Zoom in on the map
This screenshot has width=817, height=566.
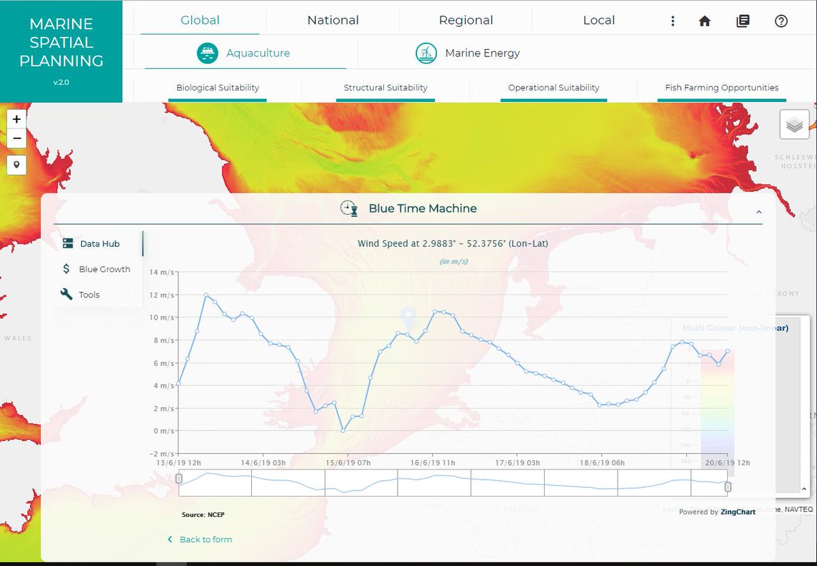click(17, 119)
